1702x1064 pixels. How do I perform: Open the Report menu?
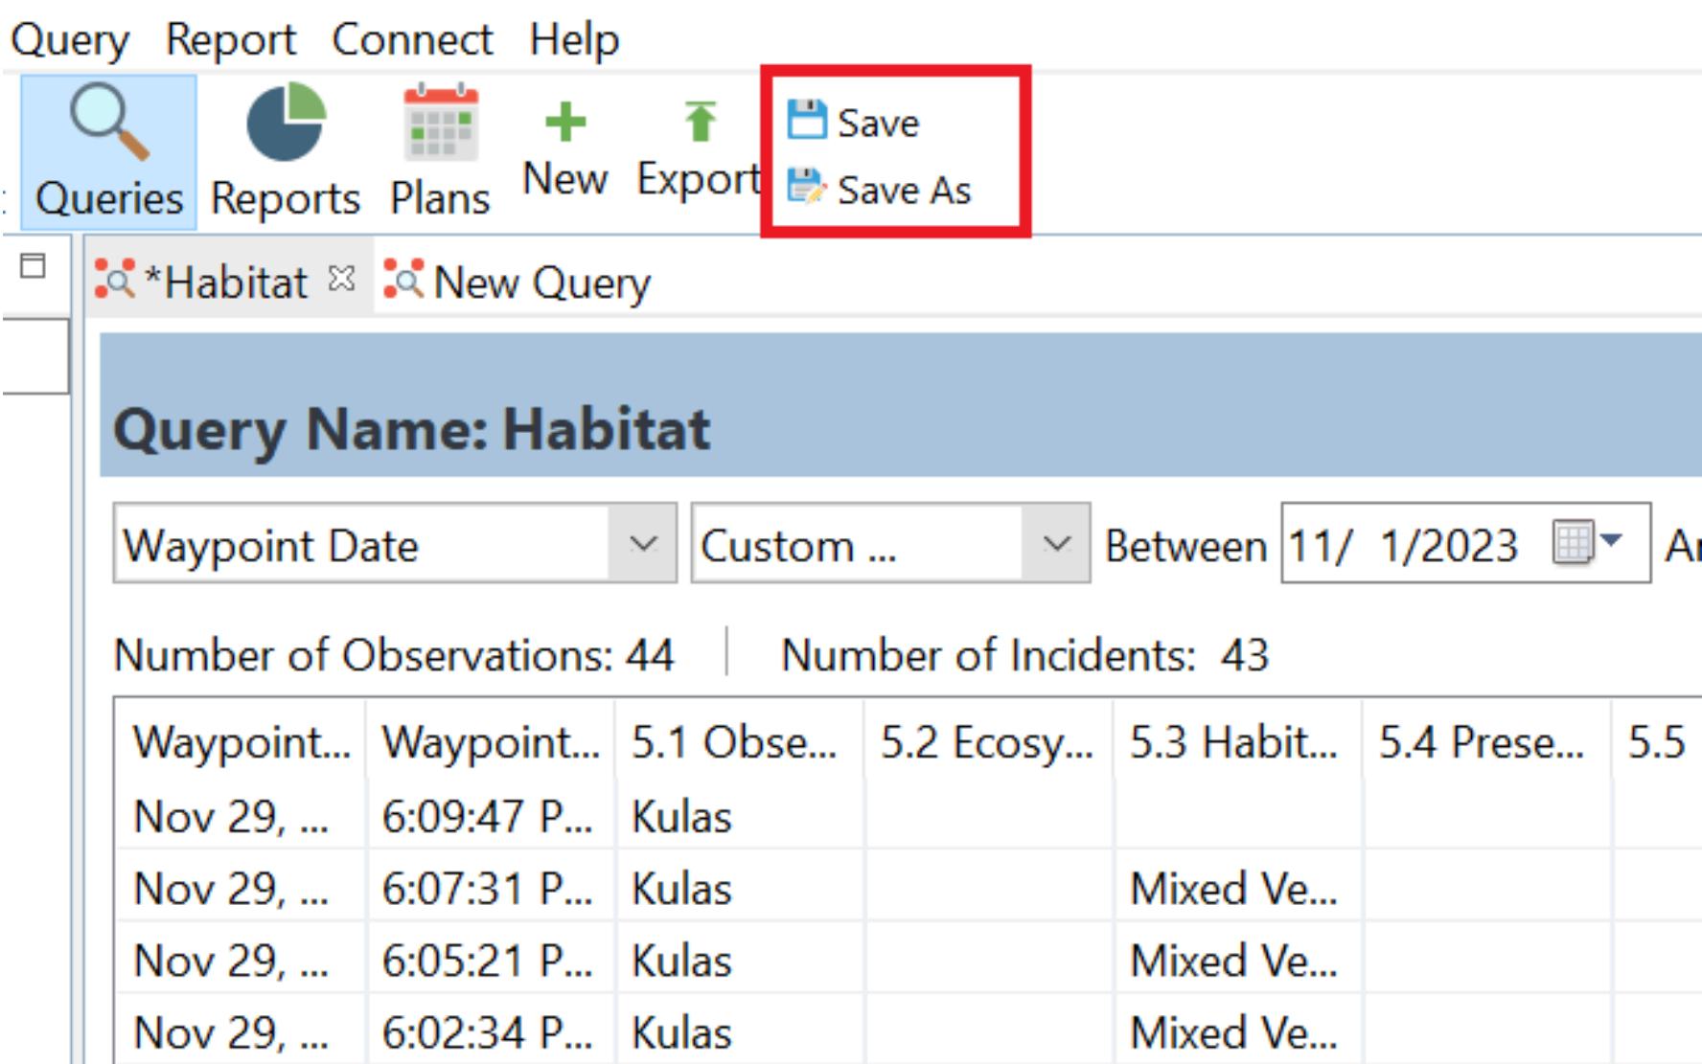pos(231,40)
